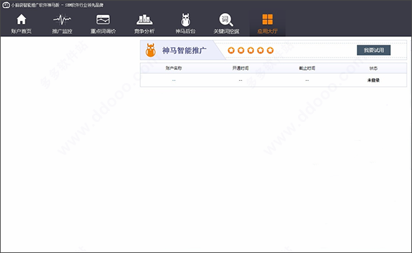The width and height of the screenshot is (412, 253).
Task: Click the third orange rating star
Action: coord(251,50)
